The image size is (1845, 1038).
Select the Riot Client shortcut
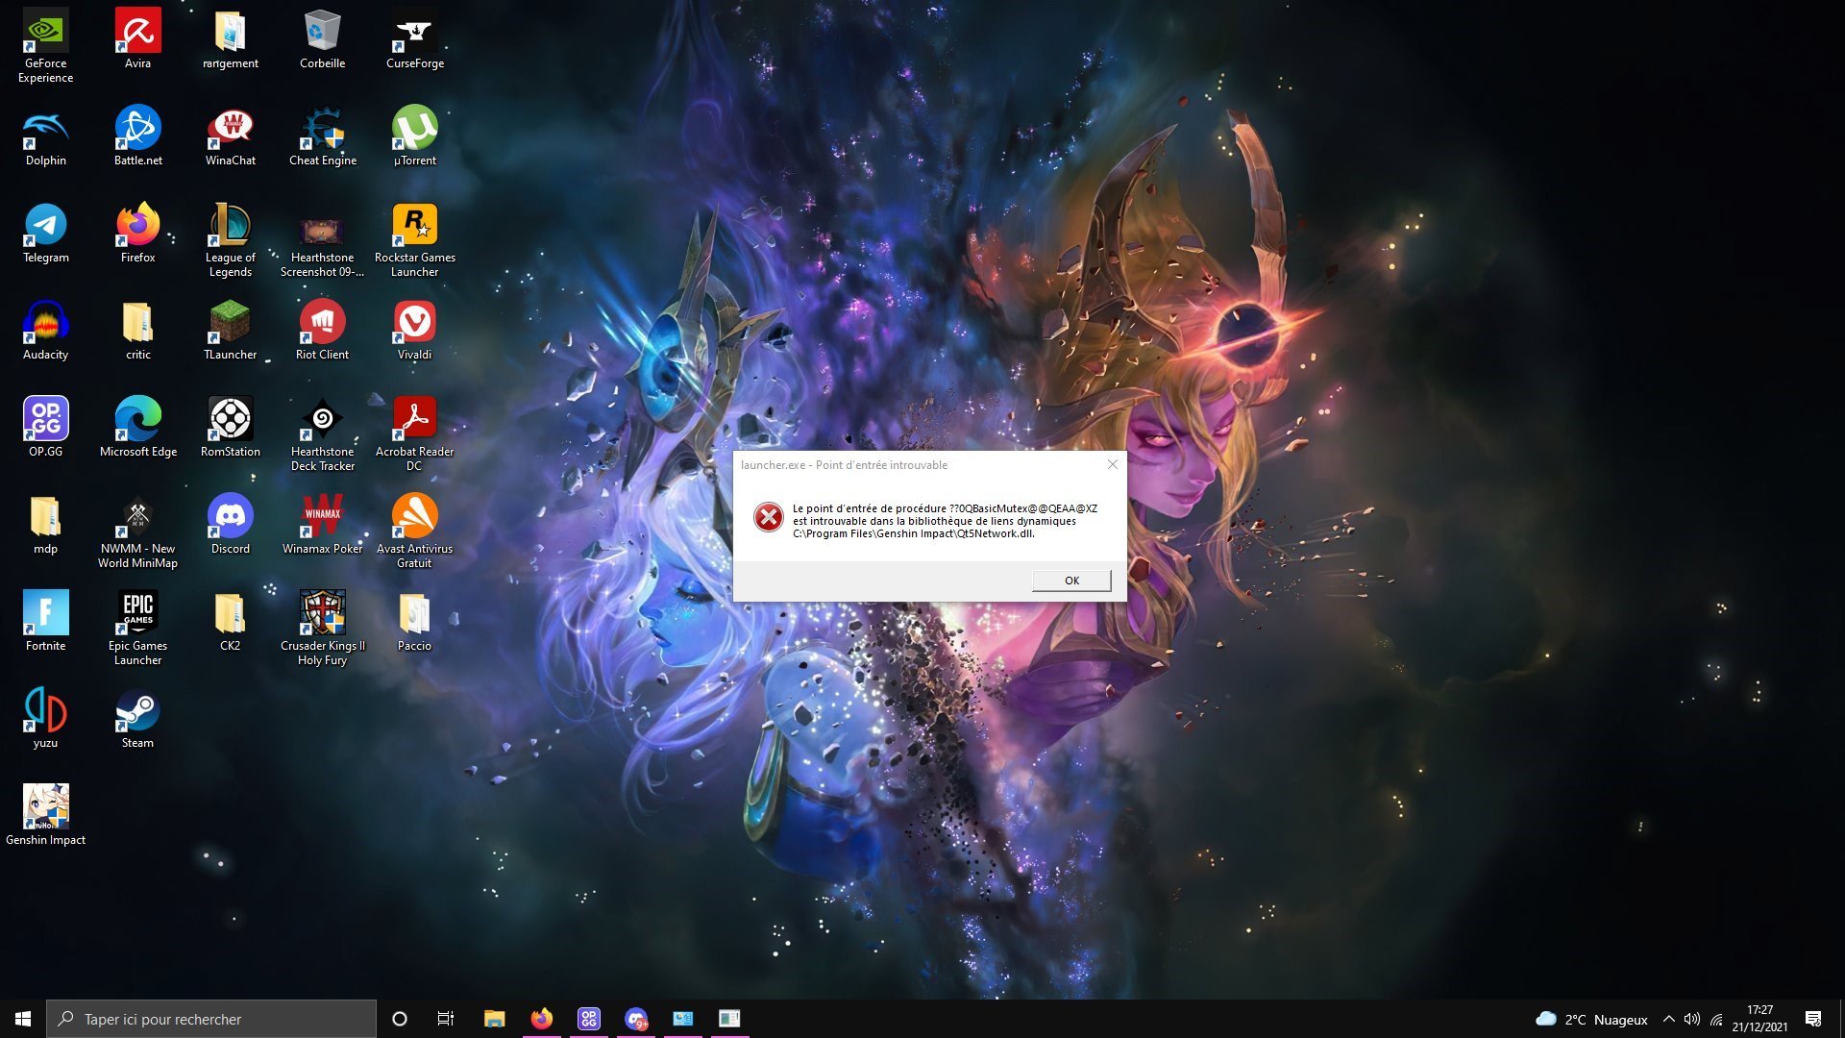(x=322, y=324)
